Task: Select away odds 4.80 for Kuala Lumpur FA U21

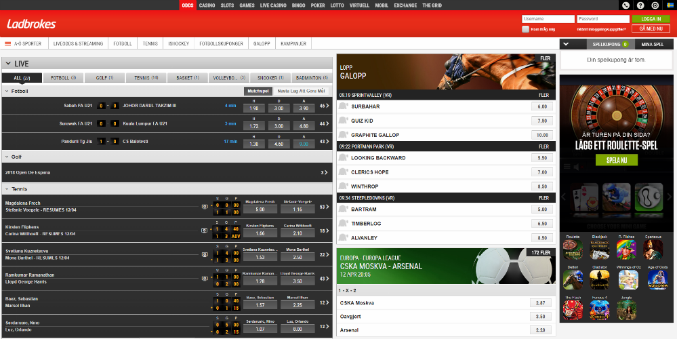Action: click(x=304, y=125)
